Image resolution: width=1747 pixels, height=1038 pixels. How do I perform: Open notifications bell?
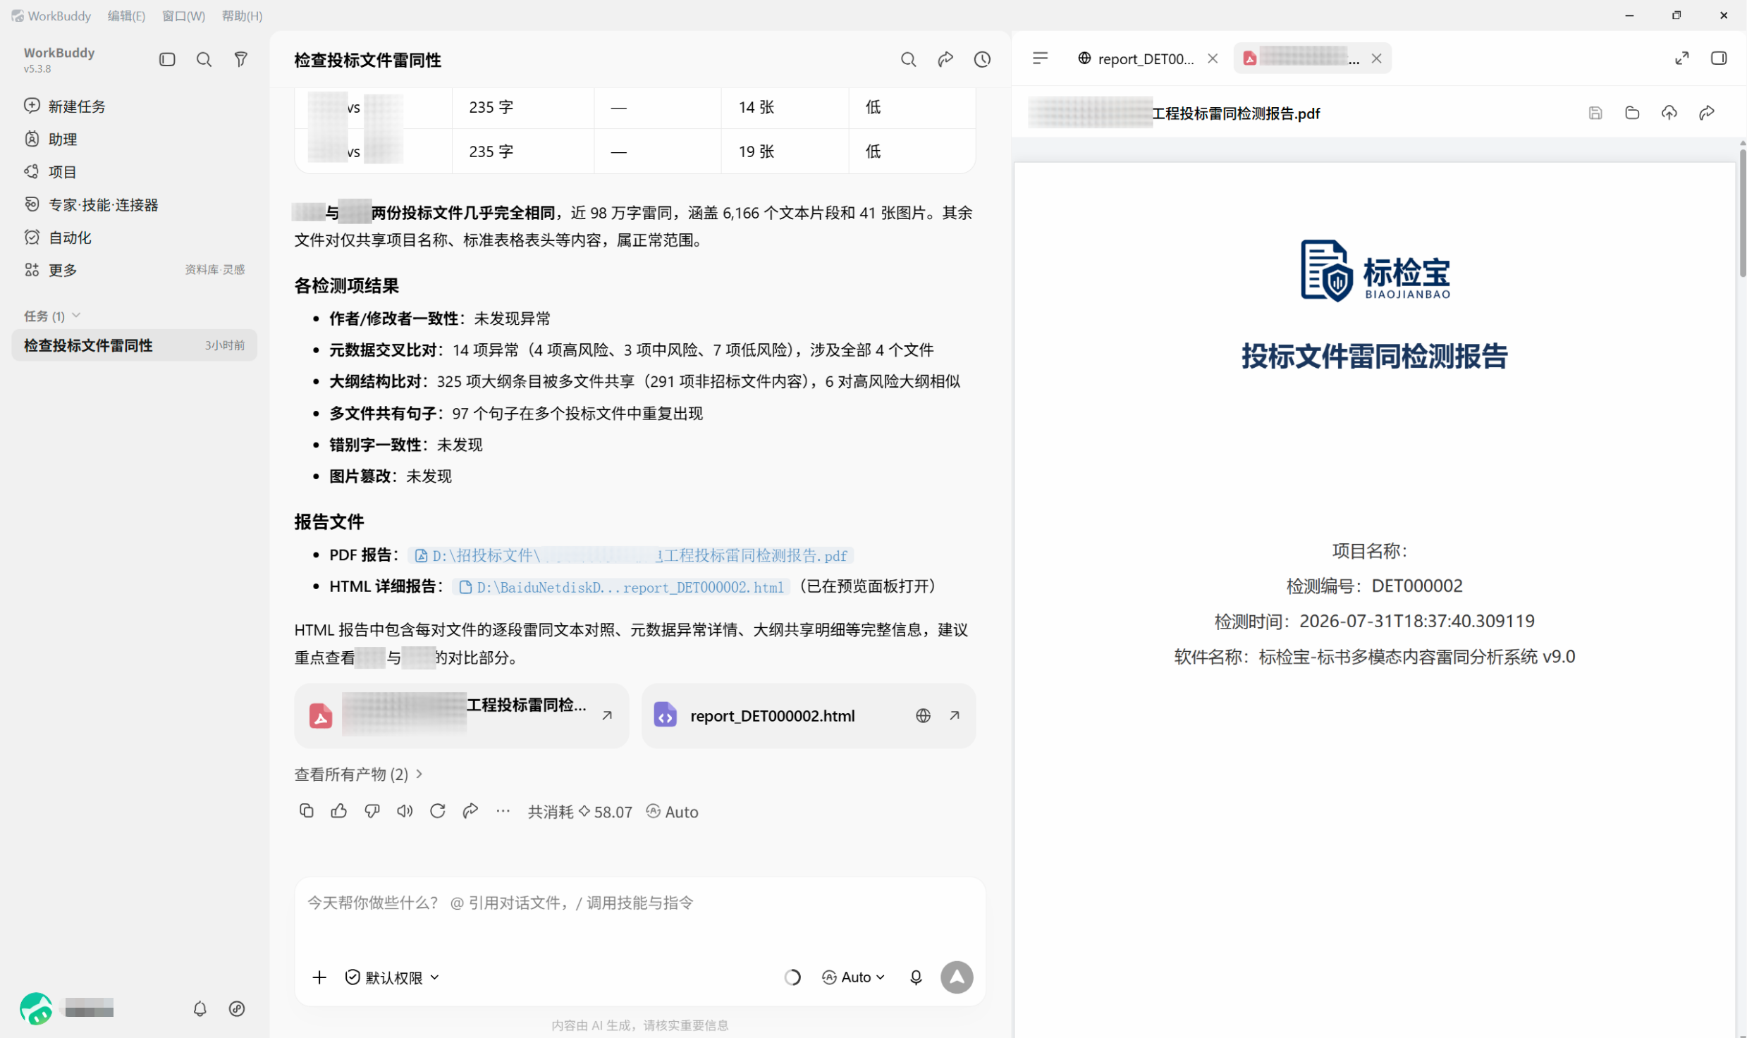click(200, 1009)
